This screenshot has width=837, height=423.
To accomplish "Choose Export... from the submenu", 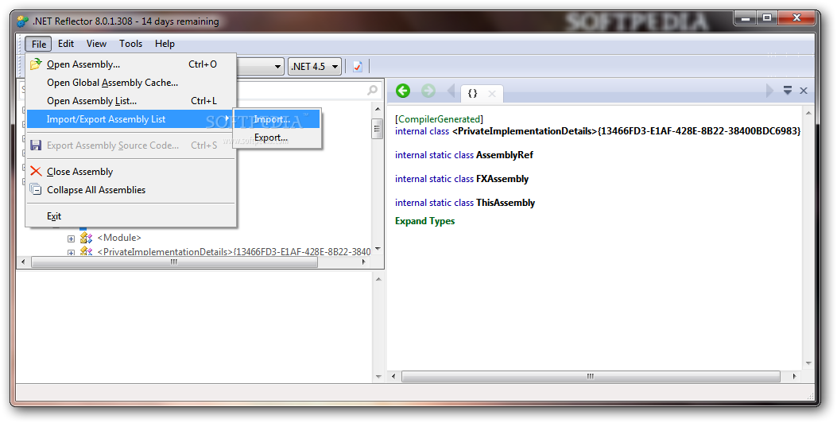I will coord(277,138).
